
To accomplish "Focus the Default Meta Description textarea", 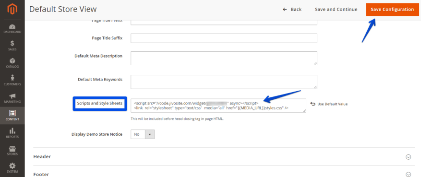I will pos(224,58).
